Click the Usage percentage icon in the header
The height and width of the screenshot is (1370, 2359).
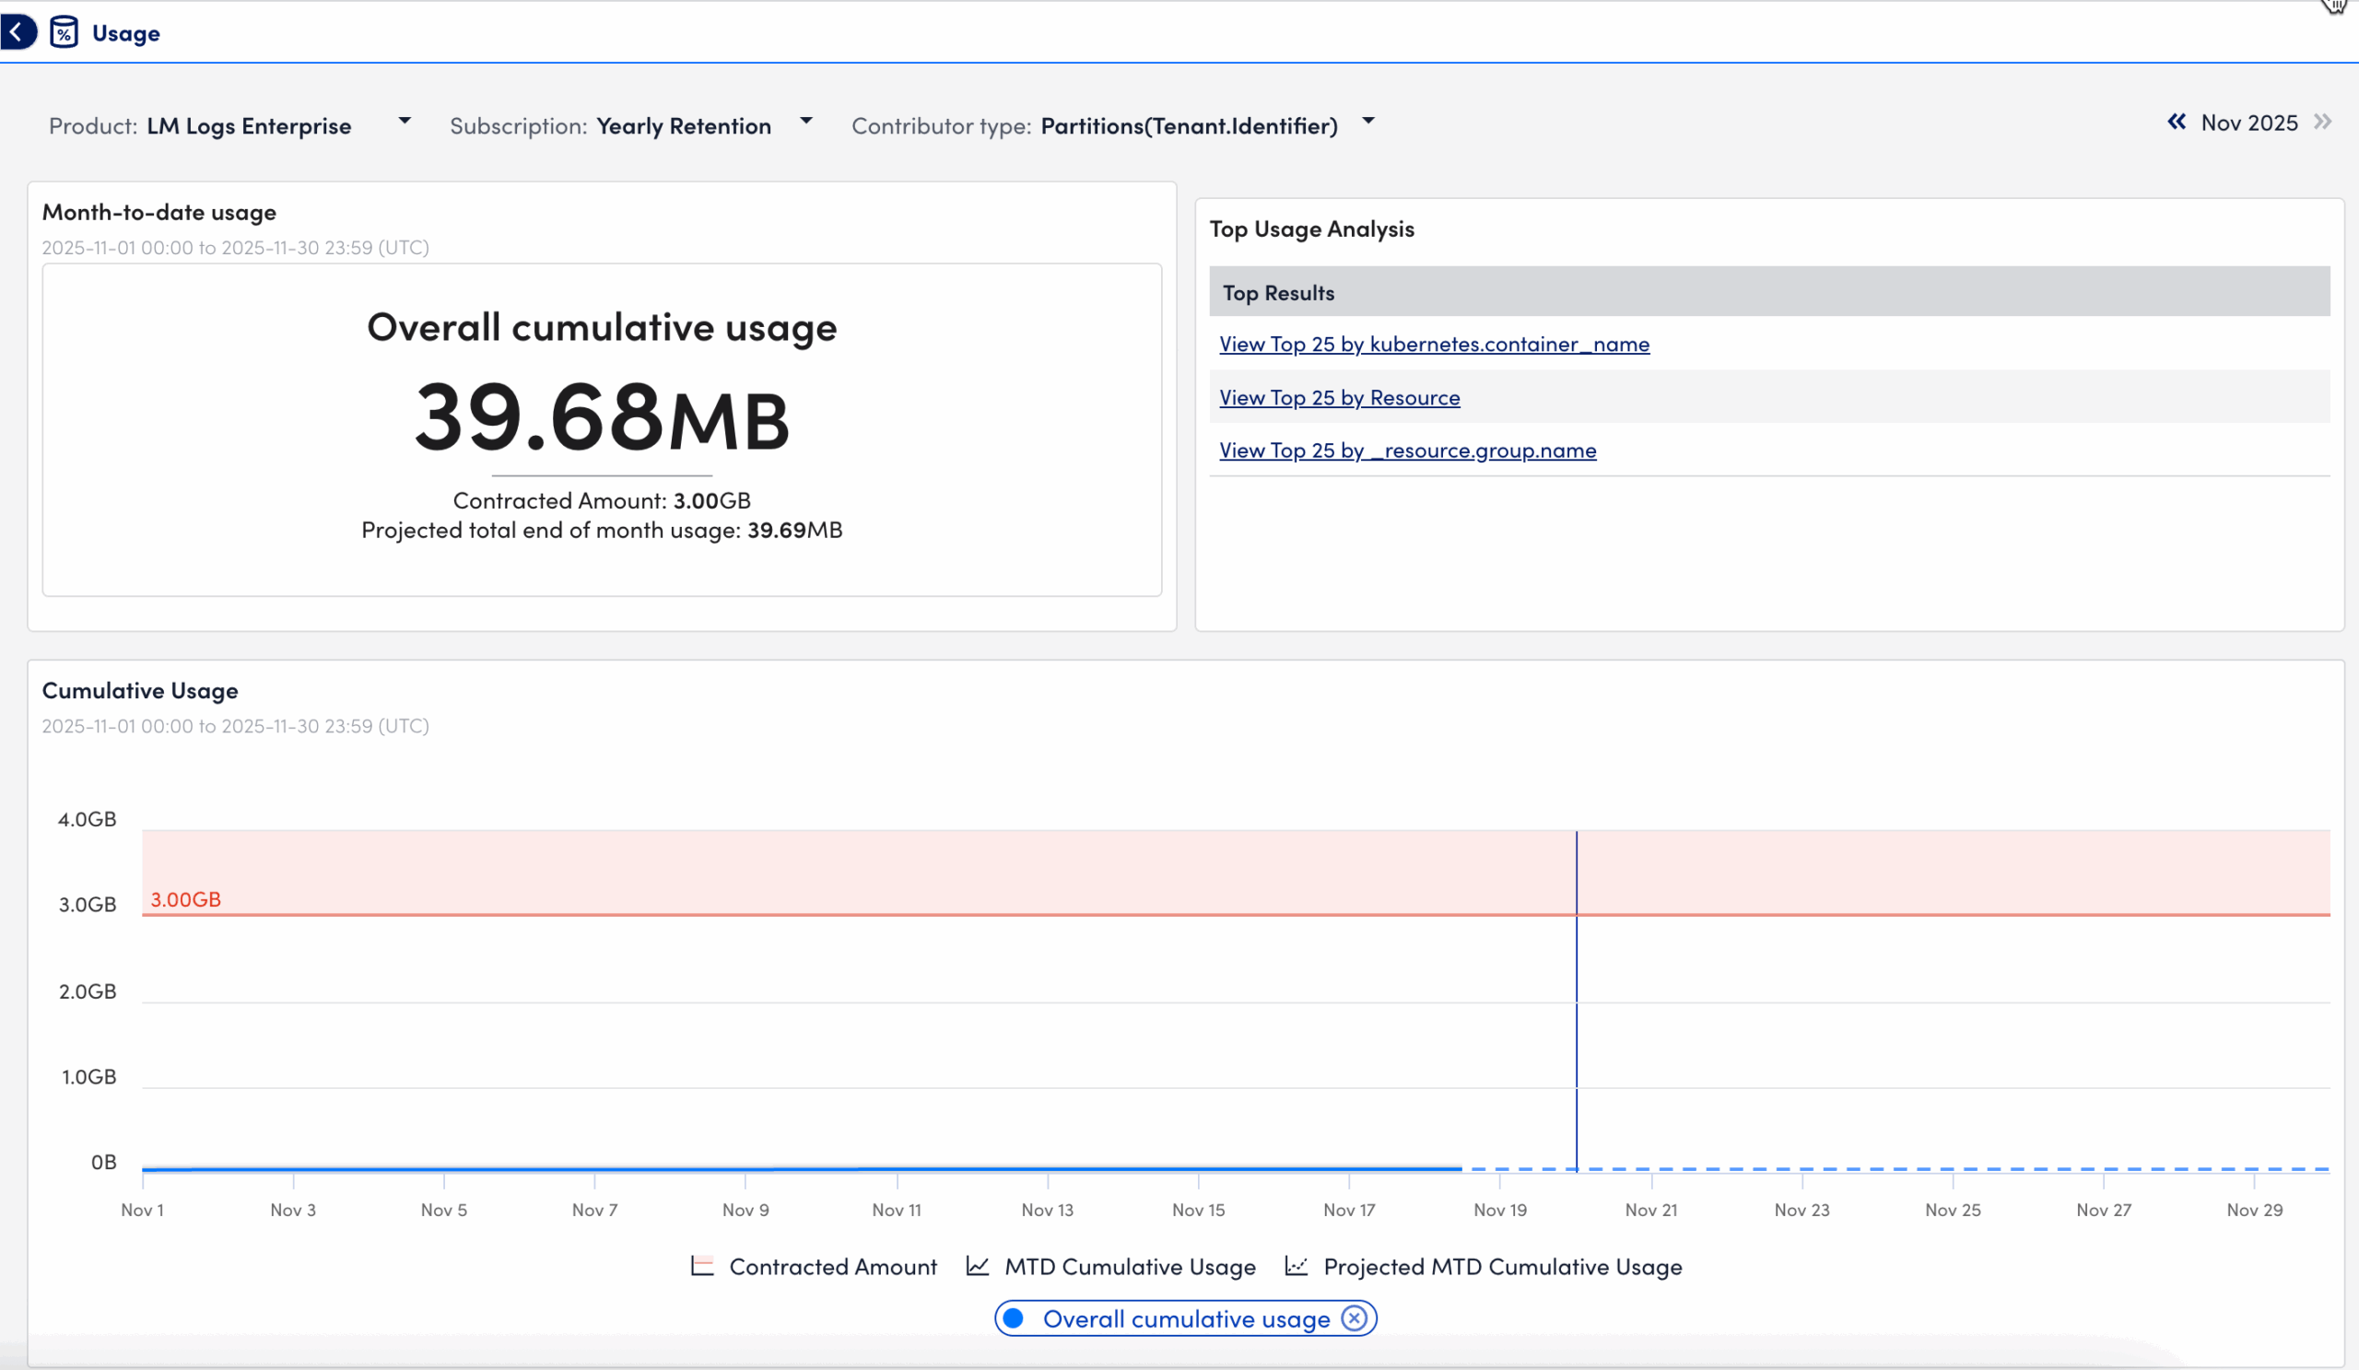[63, 32]
